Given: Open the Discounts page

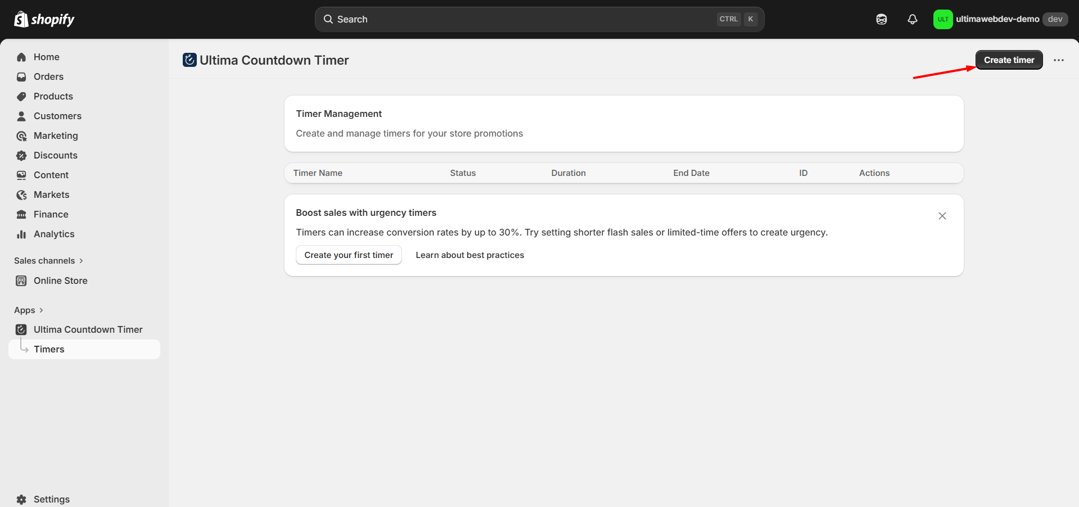Looking at the screenshot, I should 84,155.
